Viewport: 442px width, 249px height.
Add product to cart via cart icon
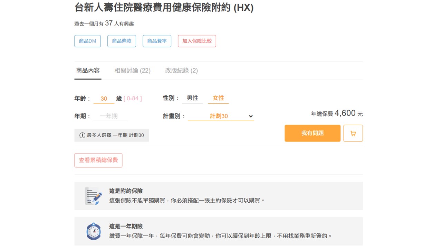(x=353, y=133)
